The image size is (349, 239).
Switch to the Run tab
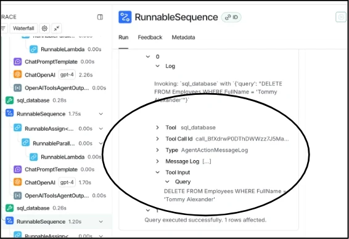[123, 38]
